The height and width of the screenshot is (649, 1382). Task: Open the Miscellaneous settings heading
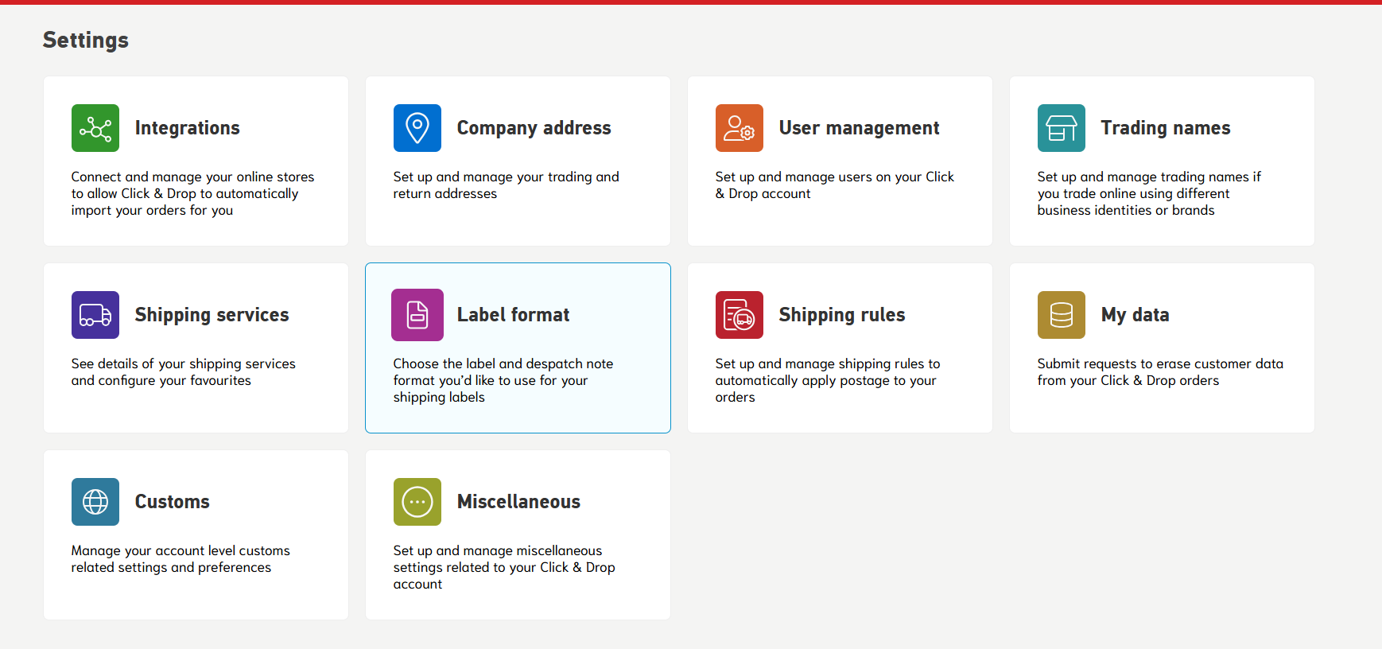pyautogui.click(x=518, y=502)
